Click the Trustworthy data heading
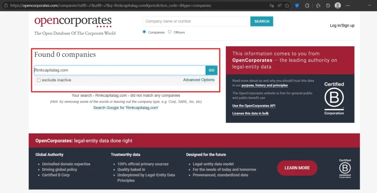The height and width of the screenshot is (193, 377). coord(126,154)
